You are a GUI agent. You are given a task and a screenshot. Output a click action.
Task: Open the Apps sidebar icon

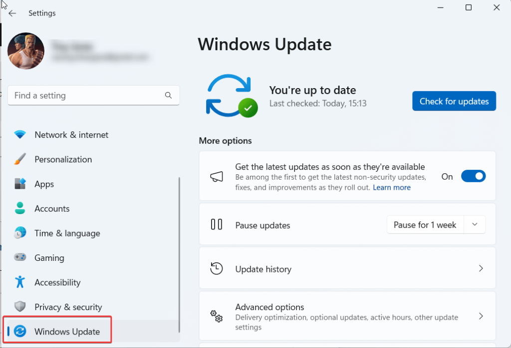(x=20, y=184)
